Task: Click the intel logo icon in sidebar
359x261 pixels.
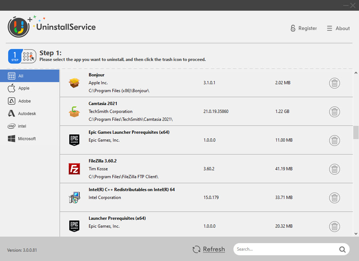Action: tap(11, 126)
